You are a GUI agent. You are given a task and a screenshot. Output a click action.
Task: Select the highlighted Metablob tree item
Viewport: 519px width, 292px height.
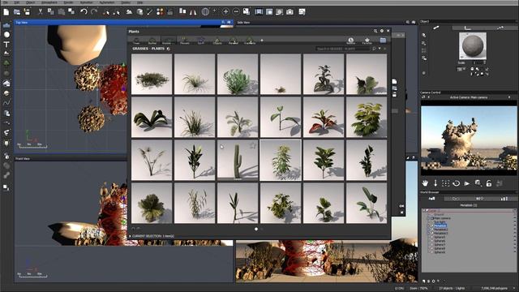(440, 225)
